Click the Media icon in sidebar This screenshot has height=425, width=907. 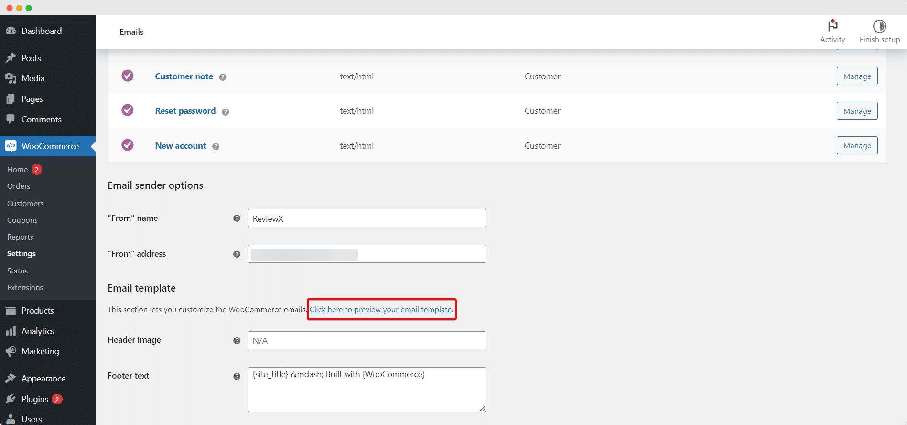coord(11,78)
